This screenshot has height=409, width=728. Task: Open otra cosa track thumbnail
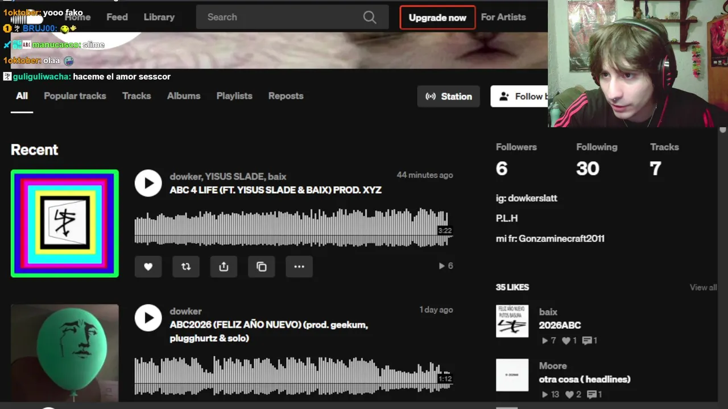pos(512,375)
